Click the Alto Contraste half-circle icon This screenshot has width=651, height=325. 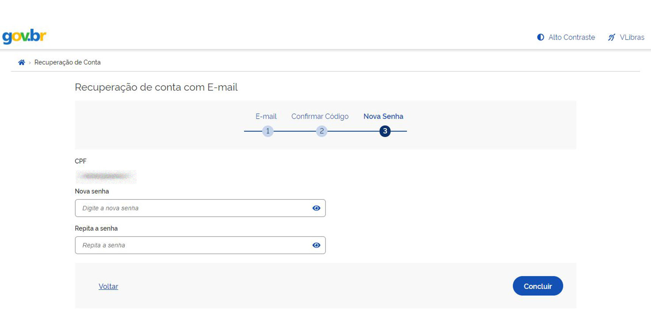(x=541, y=37)
